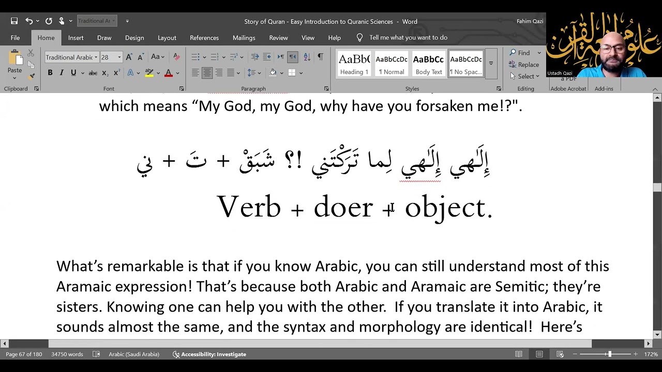Apply superscript formatting

(x=116, y=73)
